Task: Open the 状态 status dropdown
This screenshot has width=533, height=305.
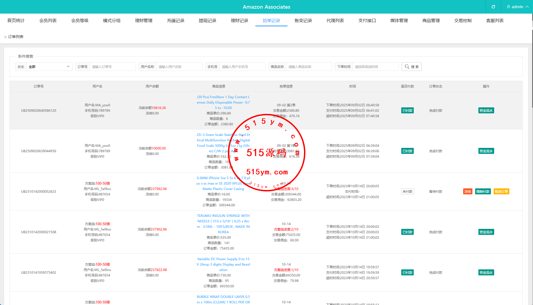Action: click(49, 67)
